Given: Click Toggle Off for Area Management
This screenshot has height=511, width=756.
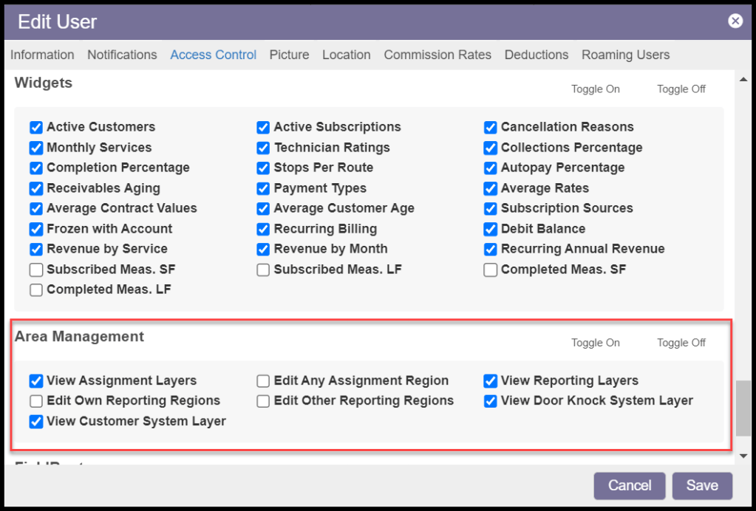Looking at the screenshot, I should (x=681, y=343).
